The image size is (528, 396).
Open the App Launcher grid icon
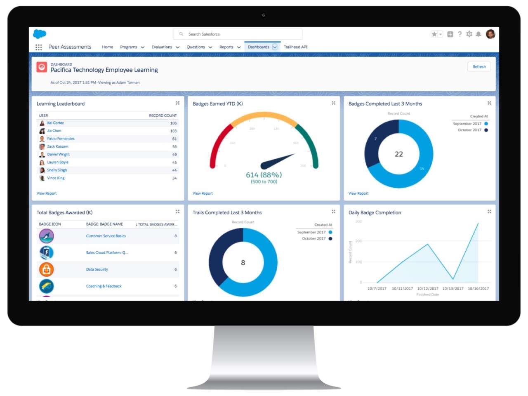tap(39, 47)
